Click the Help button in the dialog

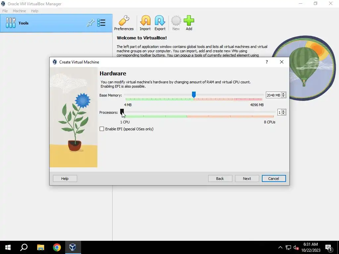(x=65, y=179)
